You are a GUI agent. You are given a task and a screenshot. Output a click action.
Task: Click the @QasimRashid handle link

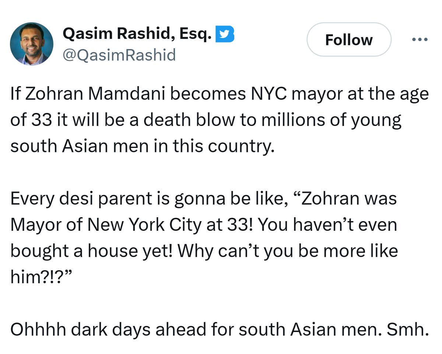point(120,54)
